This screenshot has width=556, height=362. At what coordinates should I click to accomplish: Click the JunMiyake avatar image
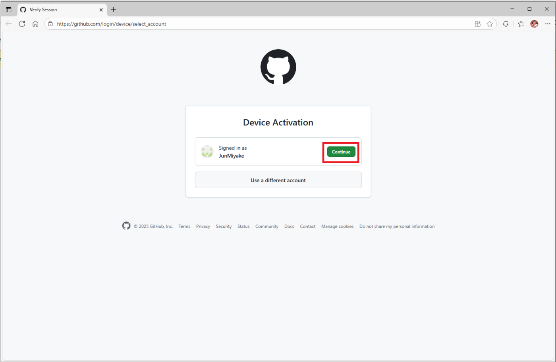pyautogui.click(x=207, y=152)
